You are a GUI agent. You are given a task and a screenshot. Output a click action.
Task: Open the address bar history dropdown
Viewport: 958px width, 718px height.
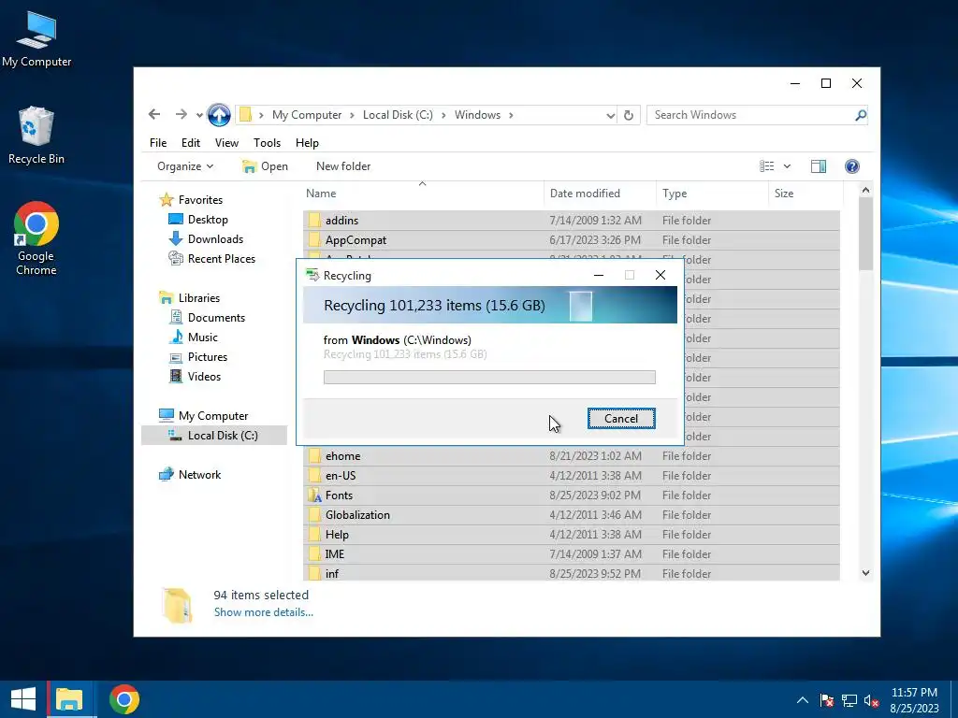coord(610,115)
